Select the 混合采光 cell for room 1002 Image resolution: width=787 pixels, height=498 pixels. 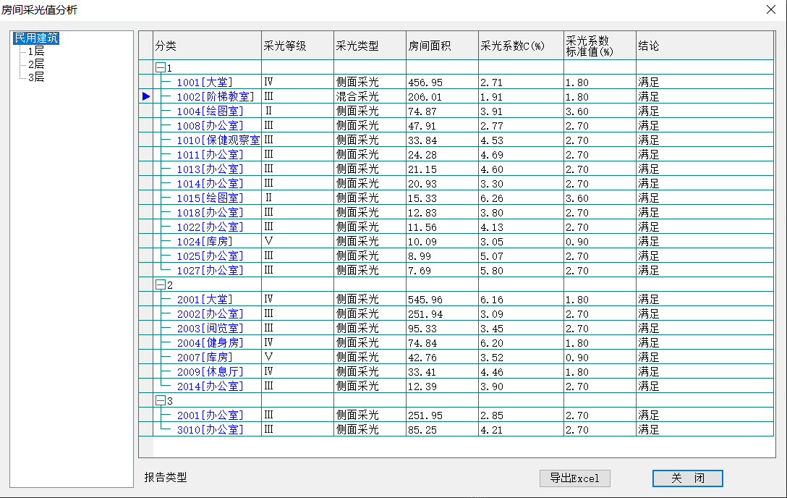click(370, 96)
